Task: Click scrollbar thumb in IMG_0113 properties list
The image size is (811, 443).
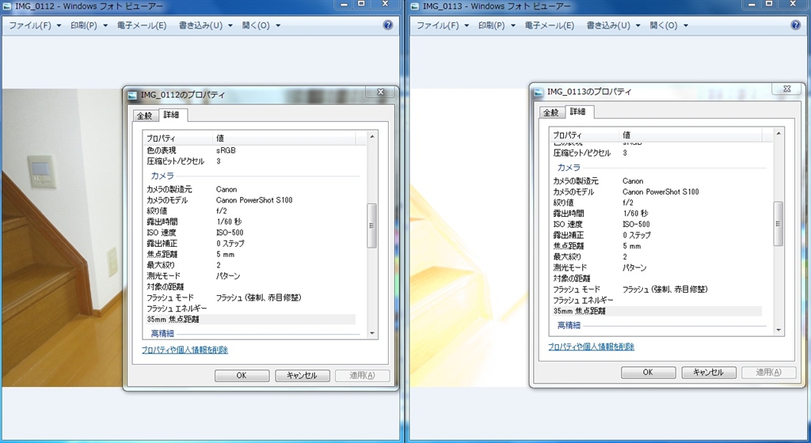Action: 778,224
